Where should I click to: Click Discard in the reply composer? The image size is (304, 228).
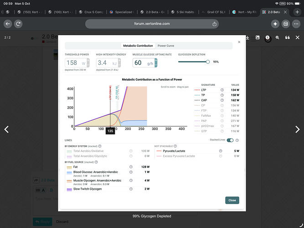click(62, 222)
